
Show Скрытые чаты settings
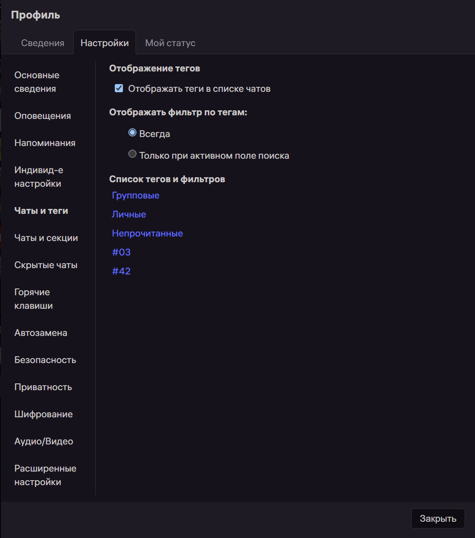(46, 264)
